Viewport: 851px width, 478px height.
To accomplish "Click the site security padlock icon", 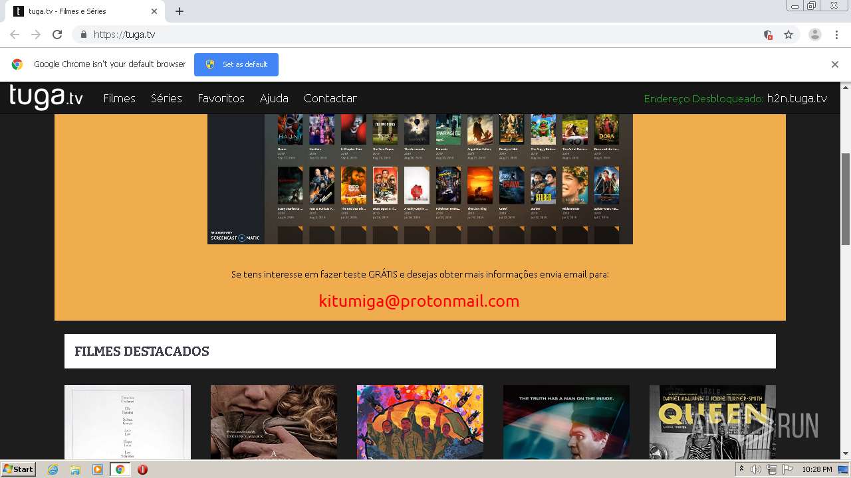I will coord(83,35).
